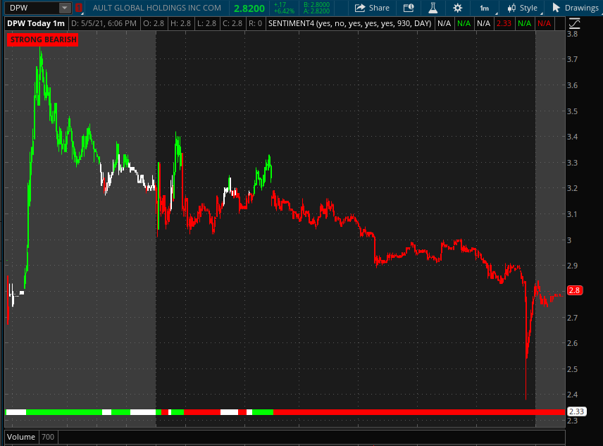Image resolution: width=603 pixels, height=446 pixels.
Task: Click the SENTIMENT4 study label
Action: click(x=349, y=23)
